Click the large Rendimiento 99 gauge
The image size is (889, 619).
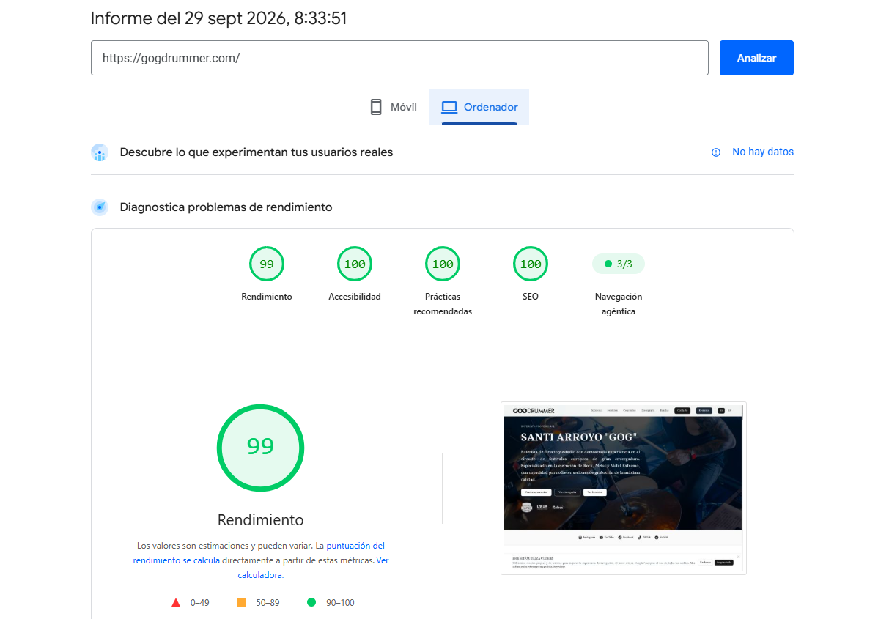[260, 448]
